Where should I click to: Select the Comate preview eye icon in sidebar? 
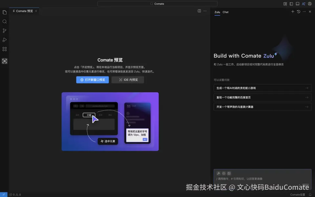click(x=4, y=61)
